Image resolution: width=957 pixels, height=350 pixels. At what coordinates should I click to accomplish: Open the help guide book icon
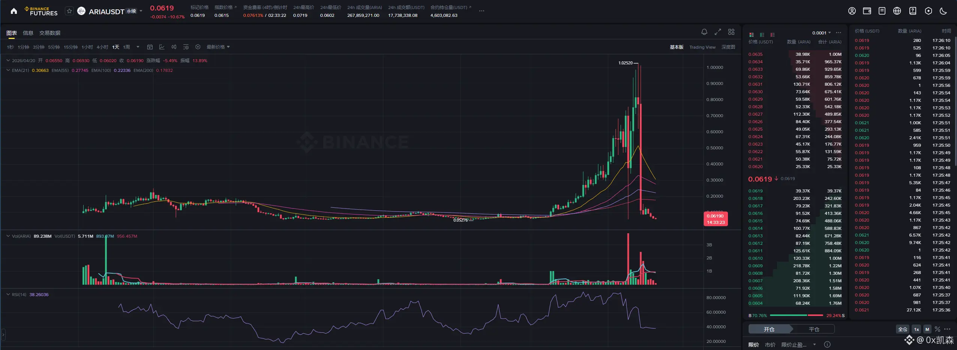[x=913, y=11]
